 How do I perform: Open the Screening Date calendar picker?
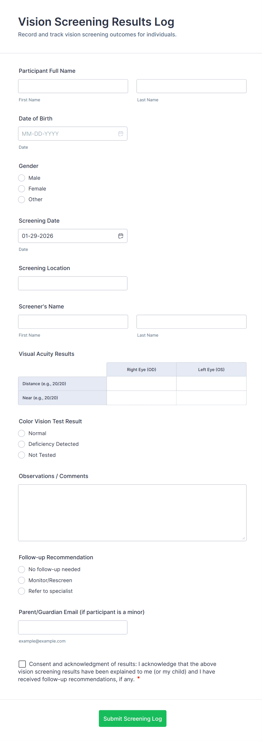tap(121, 236)
